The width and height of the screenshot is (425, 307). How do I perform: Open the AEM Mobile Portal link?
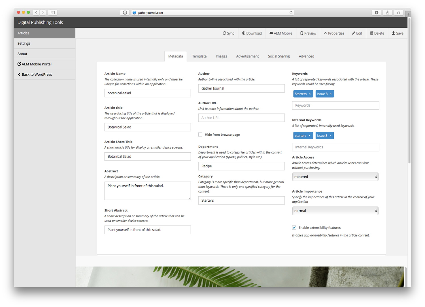pyautogui.click(x=44, y=64)
